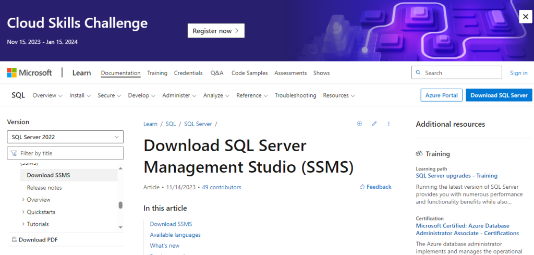Viewport: 534px width, 255px height.
Task: Expand the Overview tree node in sidebar
Action: [x=23, y=200]
